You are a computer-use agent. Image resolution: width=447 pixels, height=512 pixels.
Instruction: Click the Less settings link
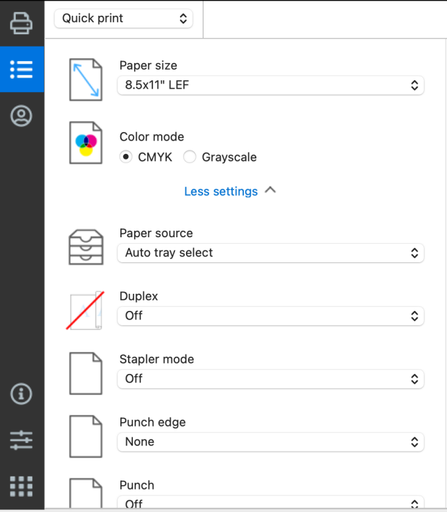[221, 191]
